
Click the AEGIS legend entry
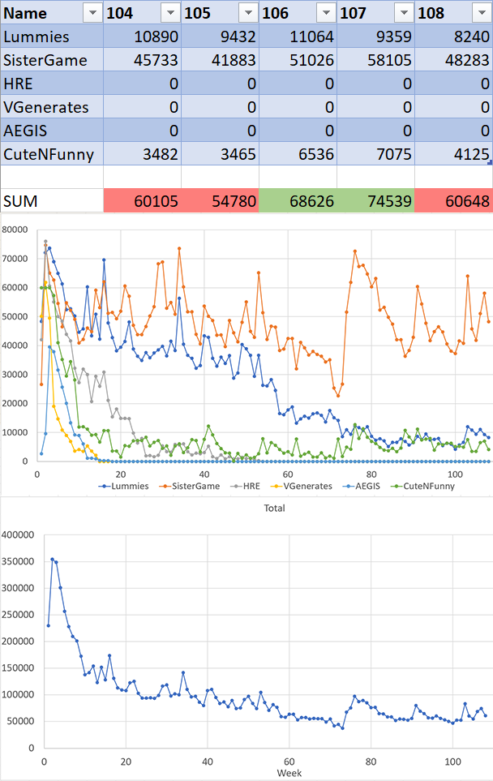pos(362,486)
